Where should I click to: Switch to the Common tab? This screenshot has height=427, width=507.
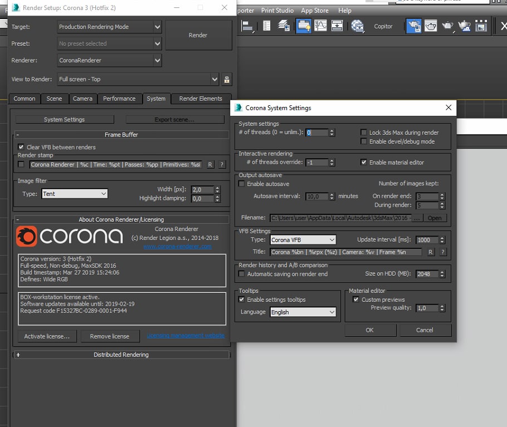point(25,99)
